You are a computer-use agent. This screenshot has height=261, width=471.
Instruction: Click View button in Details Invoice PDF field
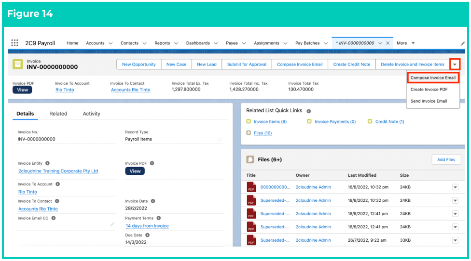[135, 171]
